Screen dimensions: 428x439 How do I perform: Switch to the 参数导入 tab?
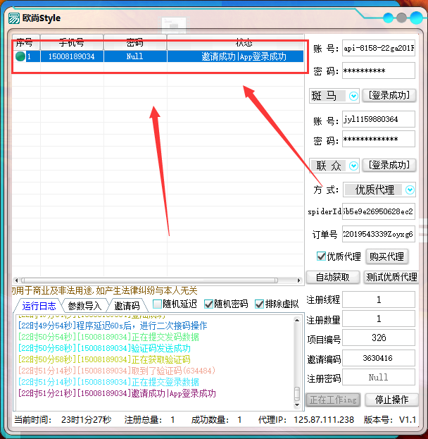[84, 306]
